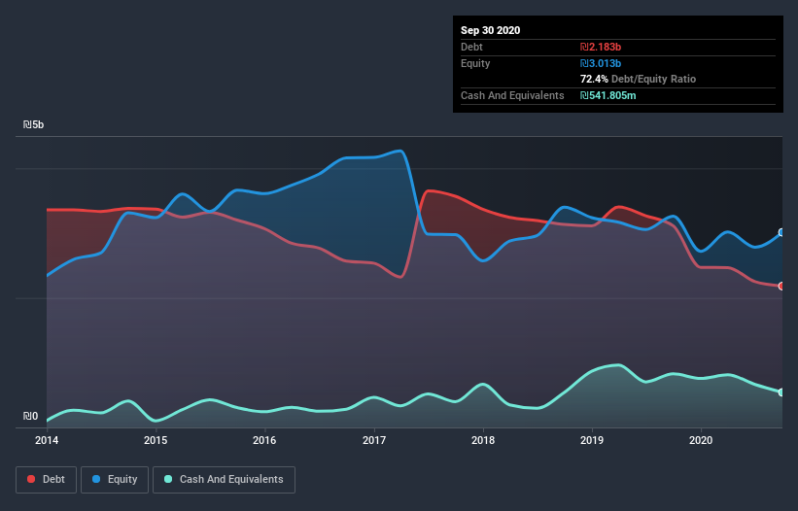Click the Sep 30 2020 tooltip date
Image resolution: width=798 pixels, height=511 pixels.
tap(490, 30)
